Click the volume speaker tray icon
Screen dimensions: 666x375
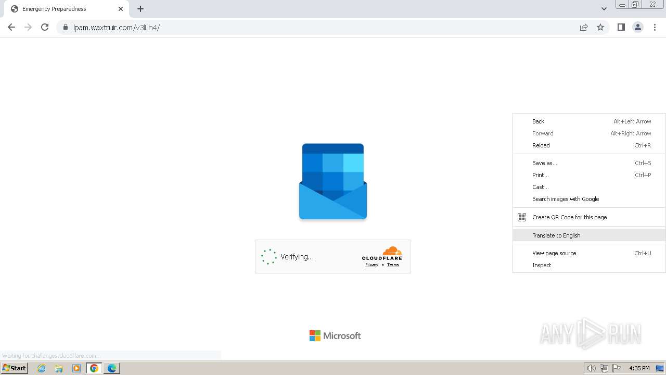tap(591, 368)
